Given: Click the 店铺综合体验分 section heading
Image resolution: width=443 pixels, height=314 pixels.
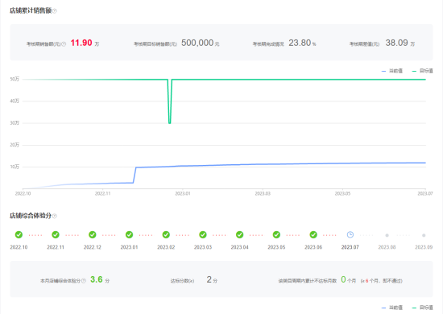Looking at the screenshot, I should coord(31,216).
